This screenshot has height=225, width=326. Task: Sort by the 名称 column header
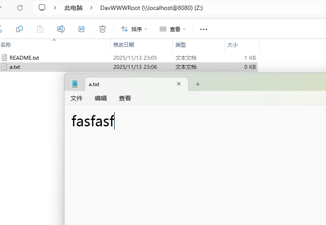6,45
